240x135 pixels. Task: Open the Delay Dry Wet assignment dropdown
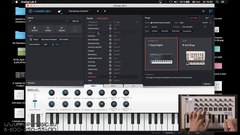[106, 110]
